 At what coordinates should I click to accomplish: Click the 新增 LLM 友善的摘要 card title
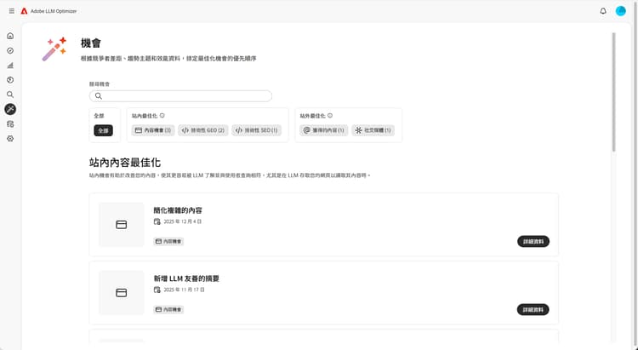pyautogui.click(x=186, y=278)
